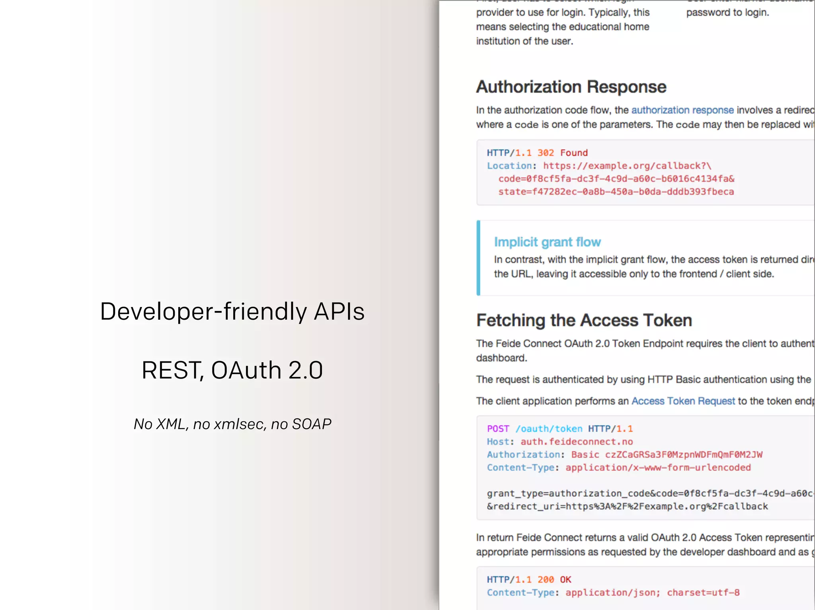Click 'Content-Type: application/x-www-form-urlencoded' line
The width and height of the screenshot is (815, 610).
pyautogui.click(x=619, y=468)
